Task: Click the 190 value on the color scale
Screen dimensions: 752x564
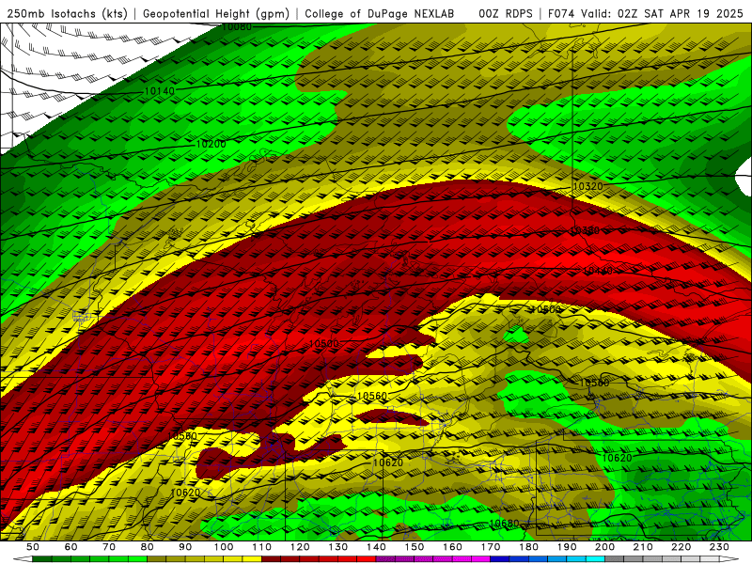Action: pyautogui.click(x=567, y=547)
